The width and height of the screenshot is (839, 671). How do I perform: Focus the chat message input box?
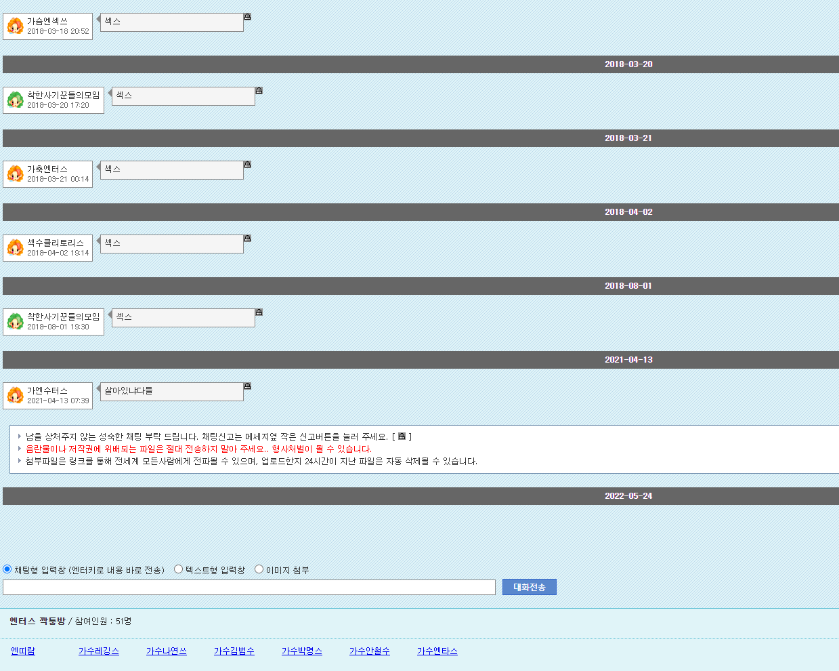click(x=249, y=587)
